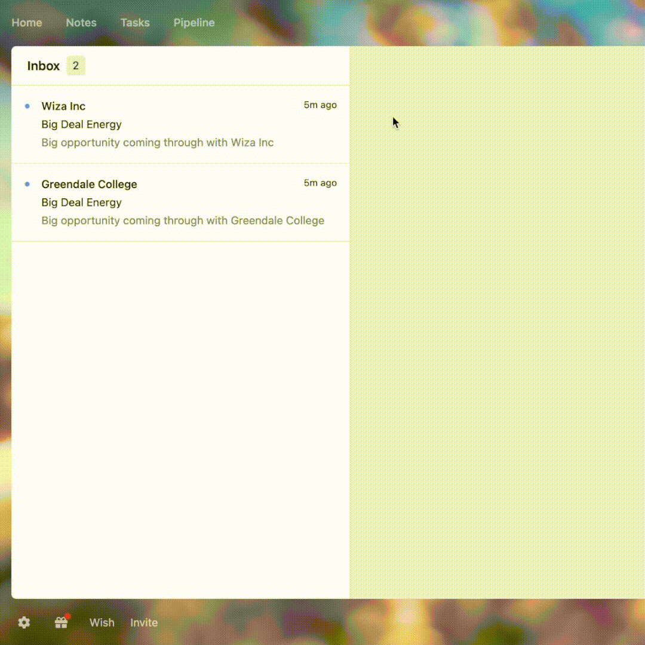
Task: Switch to the Notes tab
Action: click(x=81, y=23)
